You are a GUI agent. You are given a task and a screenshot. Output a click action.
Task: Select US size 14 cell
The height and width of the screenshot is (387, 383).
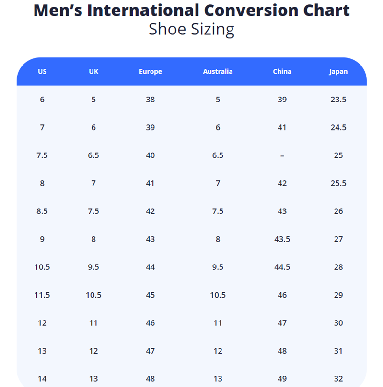tap(42, 378)
